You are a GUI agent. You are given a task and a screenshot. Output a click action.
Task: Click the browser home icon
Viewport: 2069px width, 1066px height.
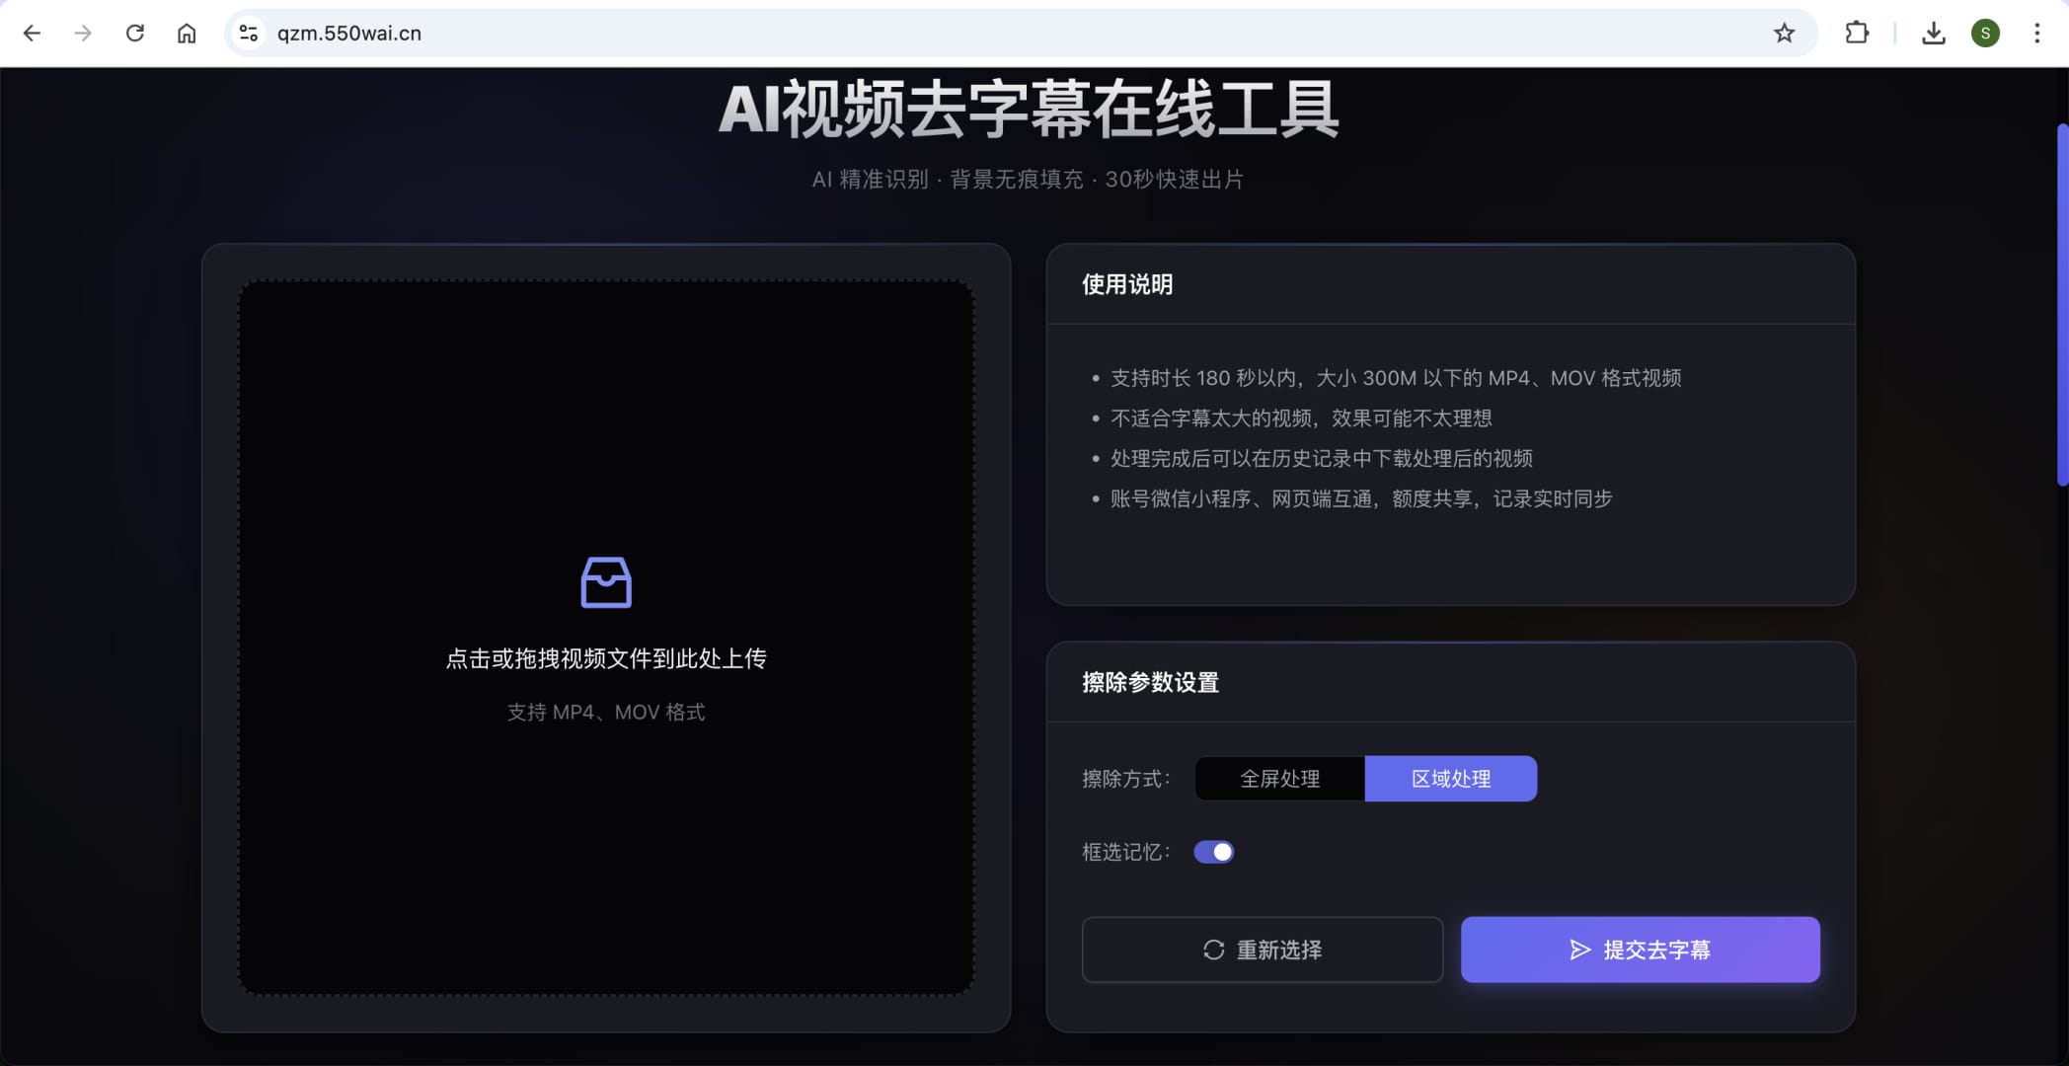pos(187,33)
